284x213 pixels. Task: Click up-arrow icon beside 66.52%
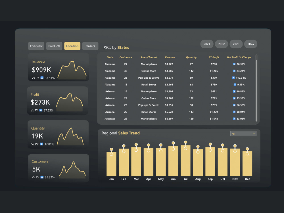point(234,105)
